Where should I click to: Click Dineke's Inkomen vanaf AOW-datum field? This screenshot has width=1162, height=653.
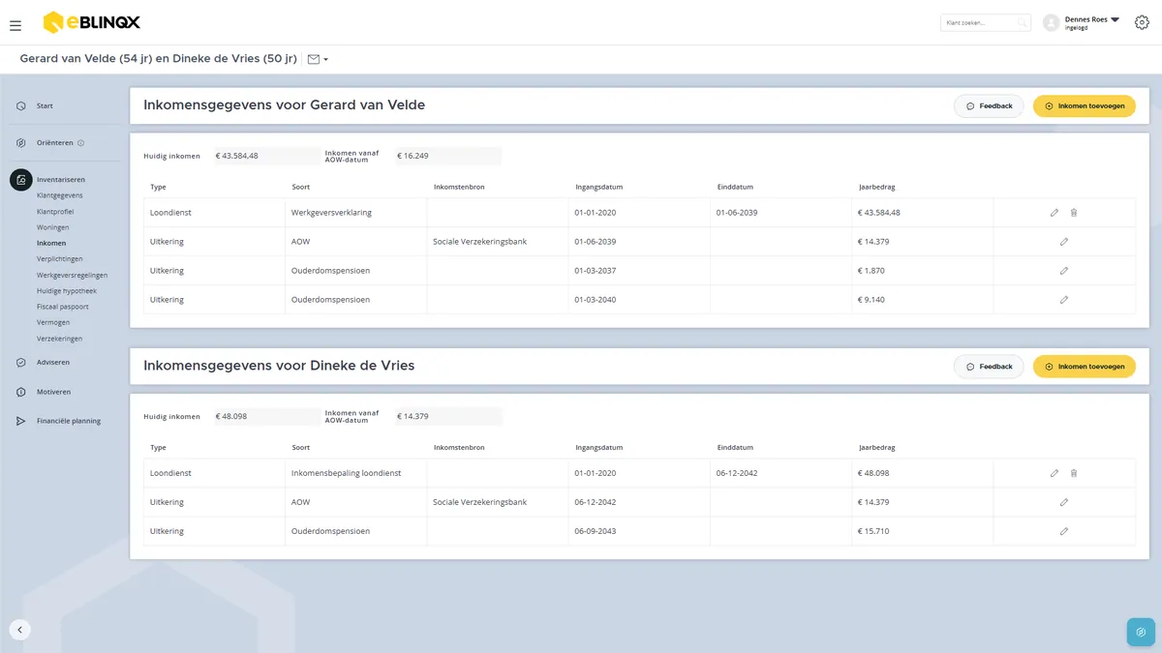(448, 417)
